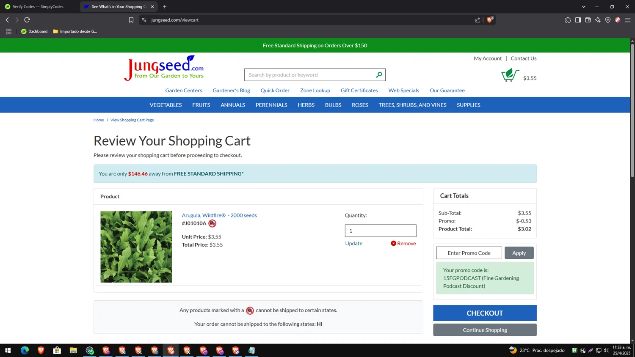Open Gift Certificates link
Screen dimensions: 635x357
click(359, 91)
